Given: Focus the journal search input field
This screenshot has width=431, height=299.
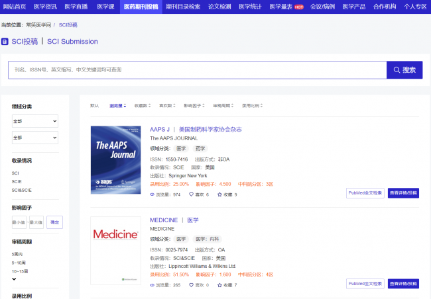Looking at the screenshot, I should [198, 70].
